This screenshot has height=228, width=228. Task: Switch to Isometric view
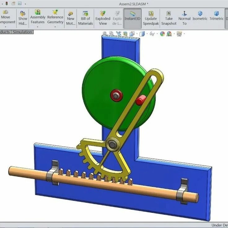coord(200,16)
